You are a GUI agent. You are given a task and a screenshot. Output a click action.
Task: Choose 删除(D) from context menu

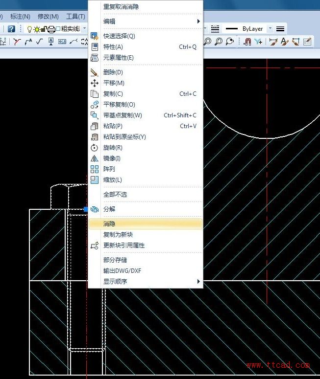(146, 72)
